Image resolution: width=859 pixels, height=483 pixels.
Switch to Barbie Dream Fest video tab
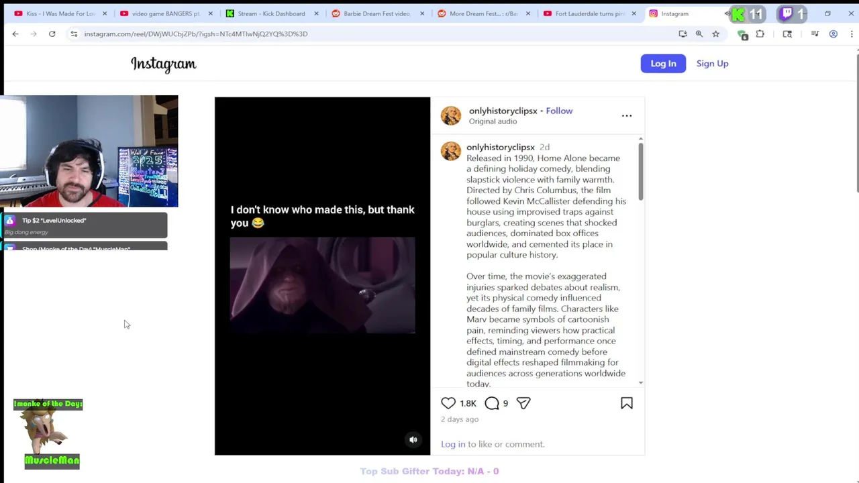click(x=376, y=13)
